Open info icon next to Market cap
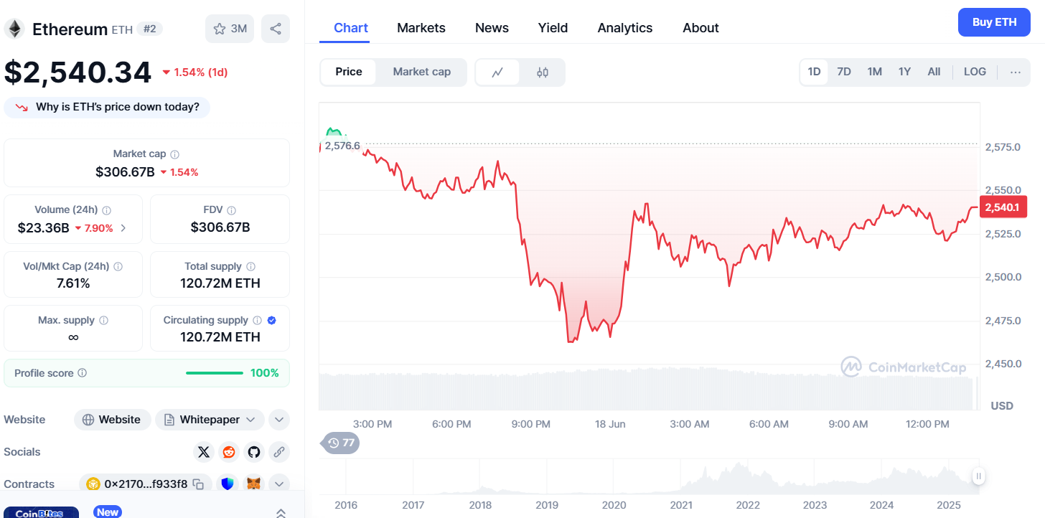 [x=175, y=154]
